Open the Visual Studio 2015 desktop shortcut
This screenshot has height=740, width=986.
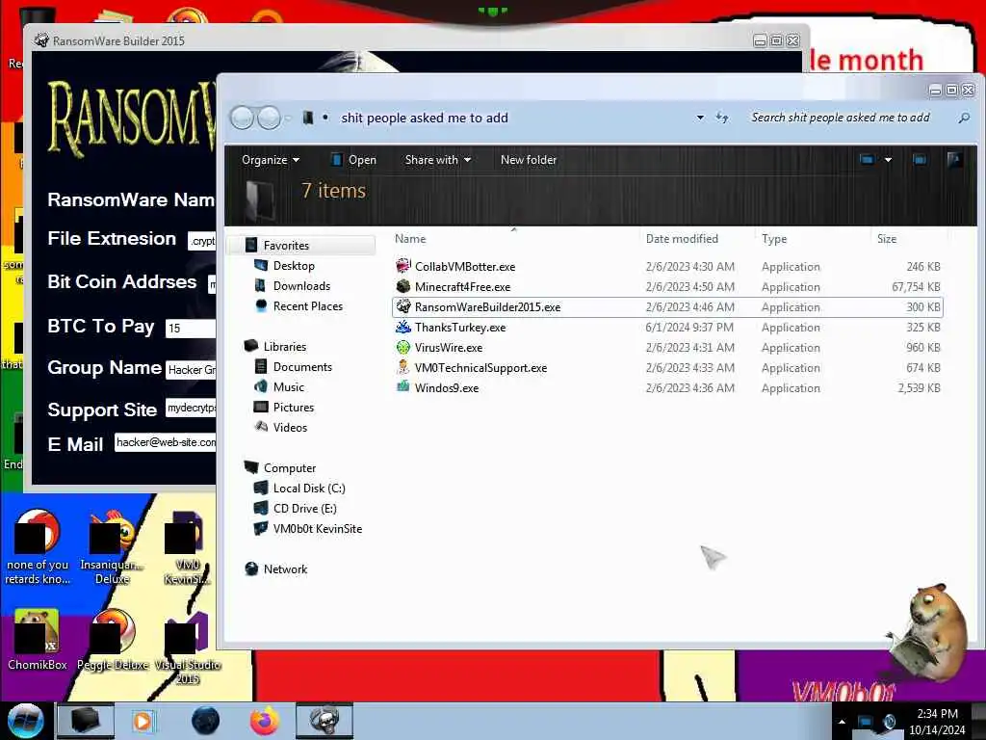(x=188, y=648)
